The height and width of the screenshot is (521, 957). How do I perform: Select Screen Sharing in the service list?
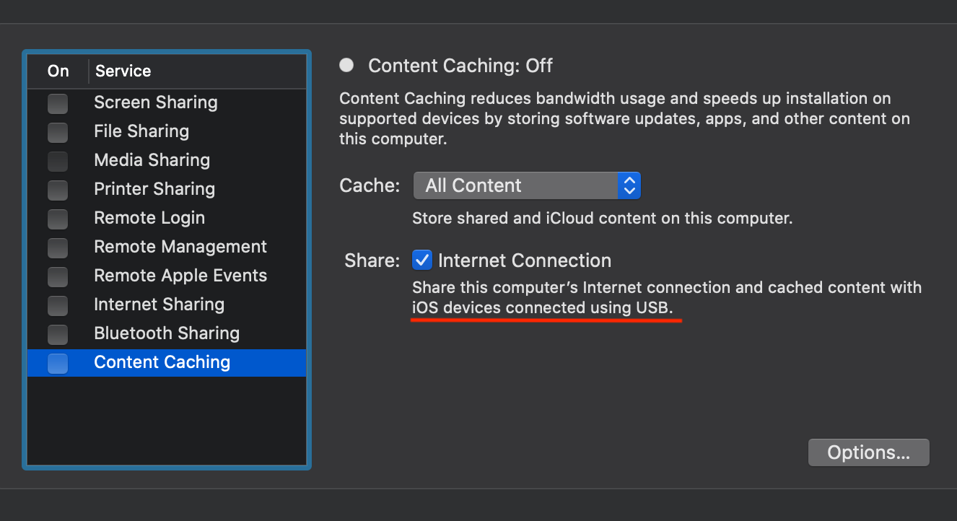pyautogui.click(x=156, y=102)
